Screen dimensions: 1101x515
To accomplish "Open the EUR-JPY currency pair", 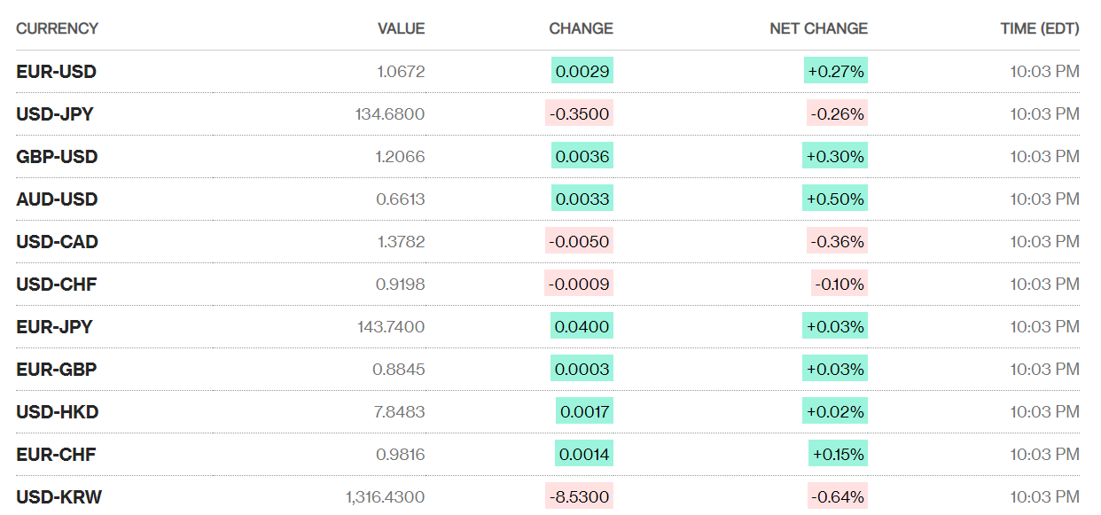I will tap(54, 327).
